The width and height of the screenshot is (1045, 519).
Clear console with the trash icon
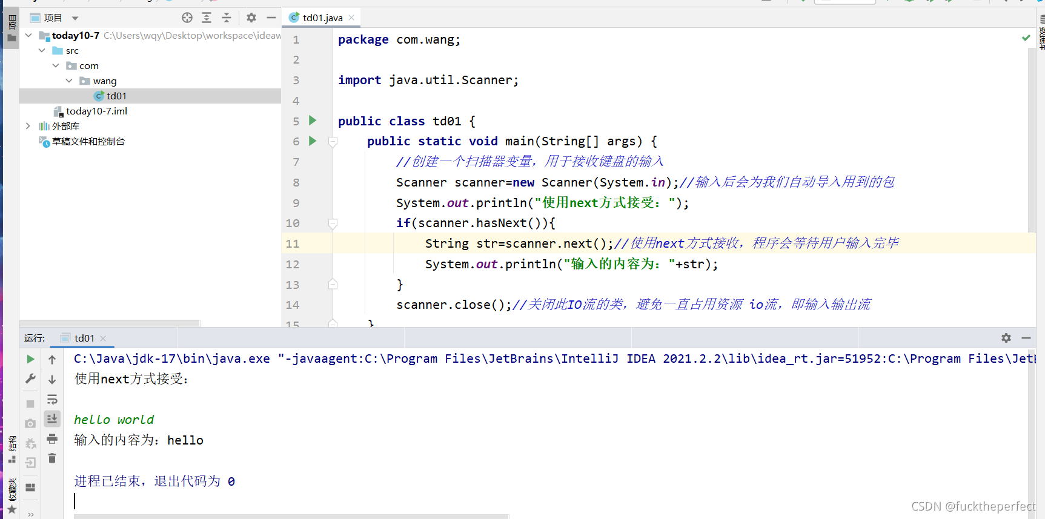[52, 458]
